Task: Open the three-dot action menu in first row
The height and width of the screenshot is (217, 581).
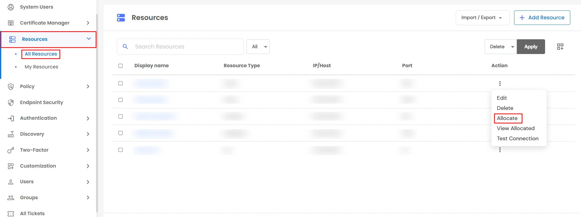Action: click(x=500, y=83)
